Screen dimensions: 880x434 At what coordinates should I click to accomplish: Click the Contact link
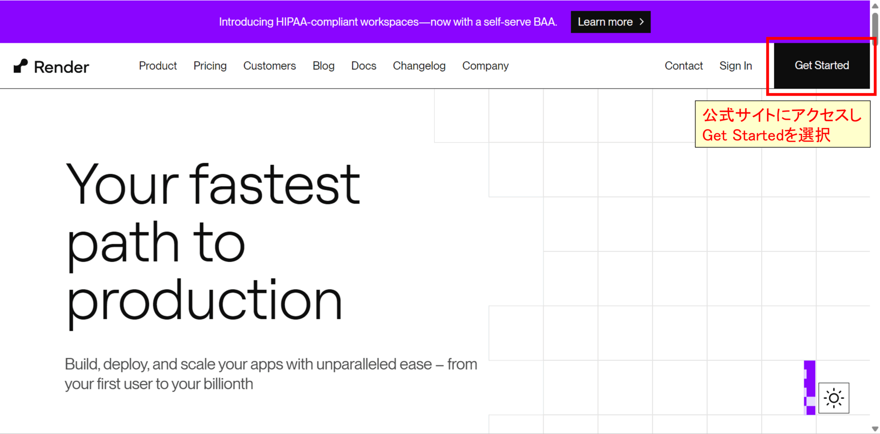pos(684,66)
